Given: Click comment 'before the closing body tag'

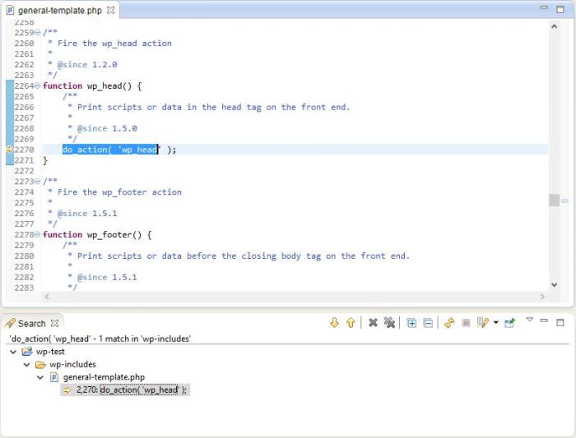Looking at the screenshot, I should pos(254,256).
